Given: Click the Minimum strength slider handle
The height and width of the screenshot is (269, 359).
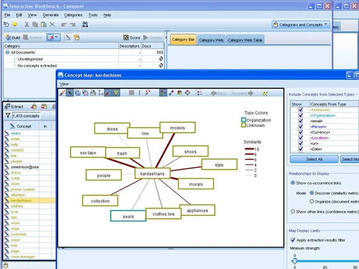Looking at the screenshot, I should (x=295, y=261).
